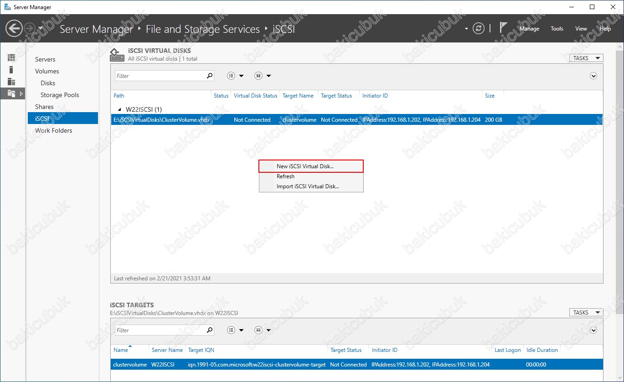Sort virtual disks by Initiator ID column
The height and width of the screenshot is (382, 624).
pos(375,96)
